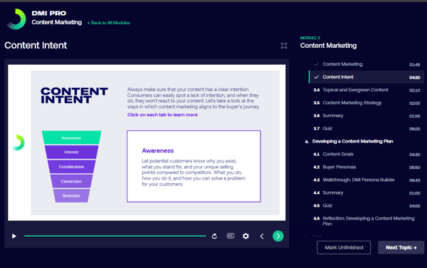This screenshot has height=268, width=427.
Task: Click the checkmark next to Content Intent
Action: pyautogui.click(x=316, y=77)
